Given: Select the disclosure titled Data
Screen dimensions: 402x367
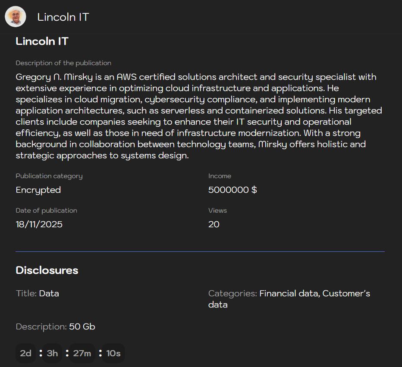Looking at the screenshot, I should coord(49,293).
